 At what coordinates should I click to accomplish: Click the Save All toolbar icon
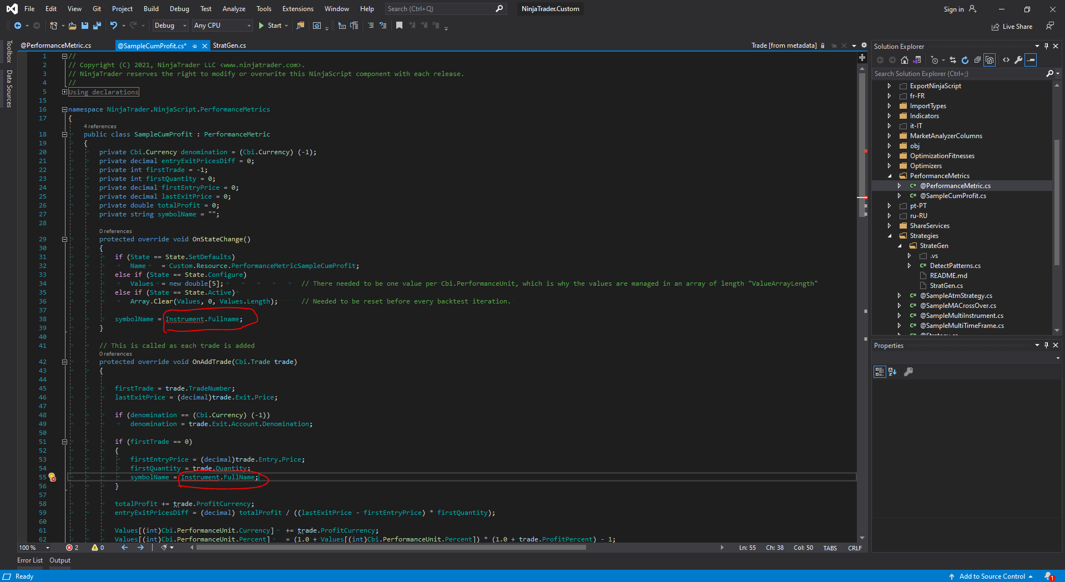(x=97, y=26)
